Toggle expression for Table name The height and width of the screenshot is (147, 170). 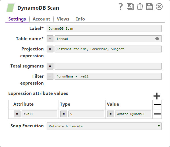tap(50, 39)
